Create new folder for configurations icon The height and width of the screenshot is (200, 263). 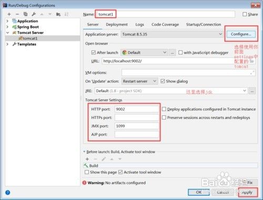58,14
